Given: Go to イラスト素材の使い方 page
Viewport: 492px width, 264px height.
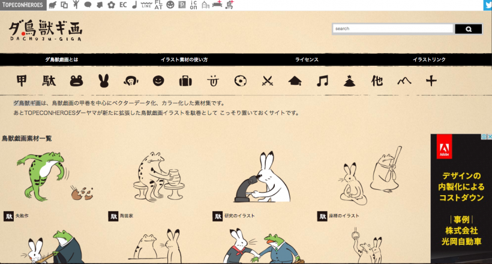Looking at the screenshot, I should click(x=184, y=60).
